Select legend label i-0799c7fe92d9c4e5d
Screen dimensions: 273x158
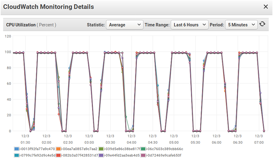(37, 155)
